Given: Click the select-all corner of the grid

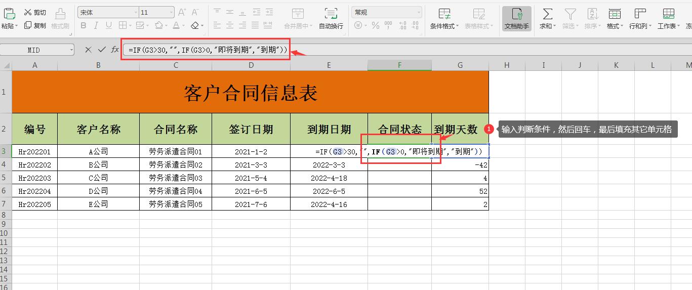Looking at the screenshot, I should pos(6,65).
